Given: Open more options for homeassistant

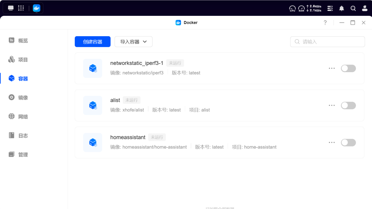Looking at the screenshot, I should (x=332, y=142).
